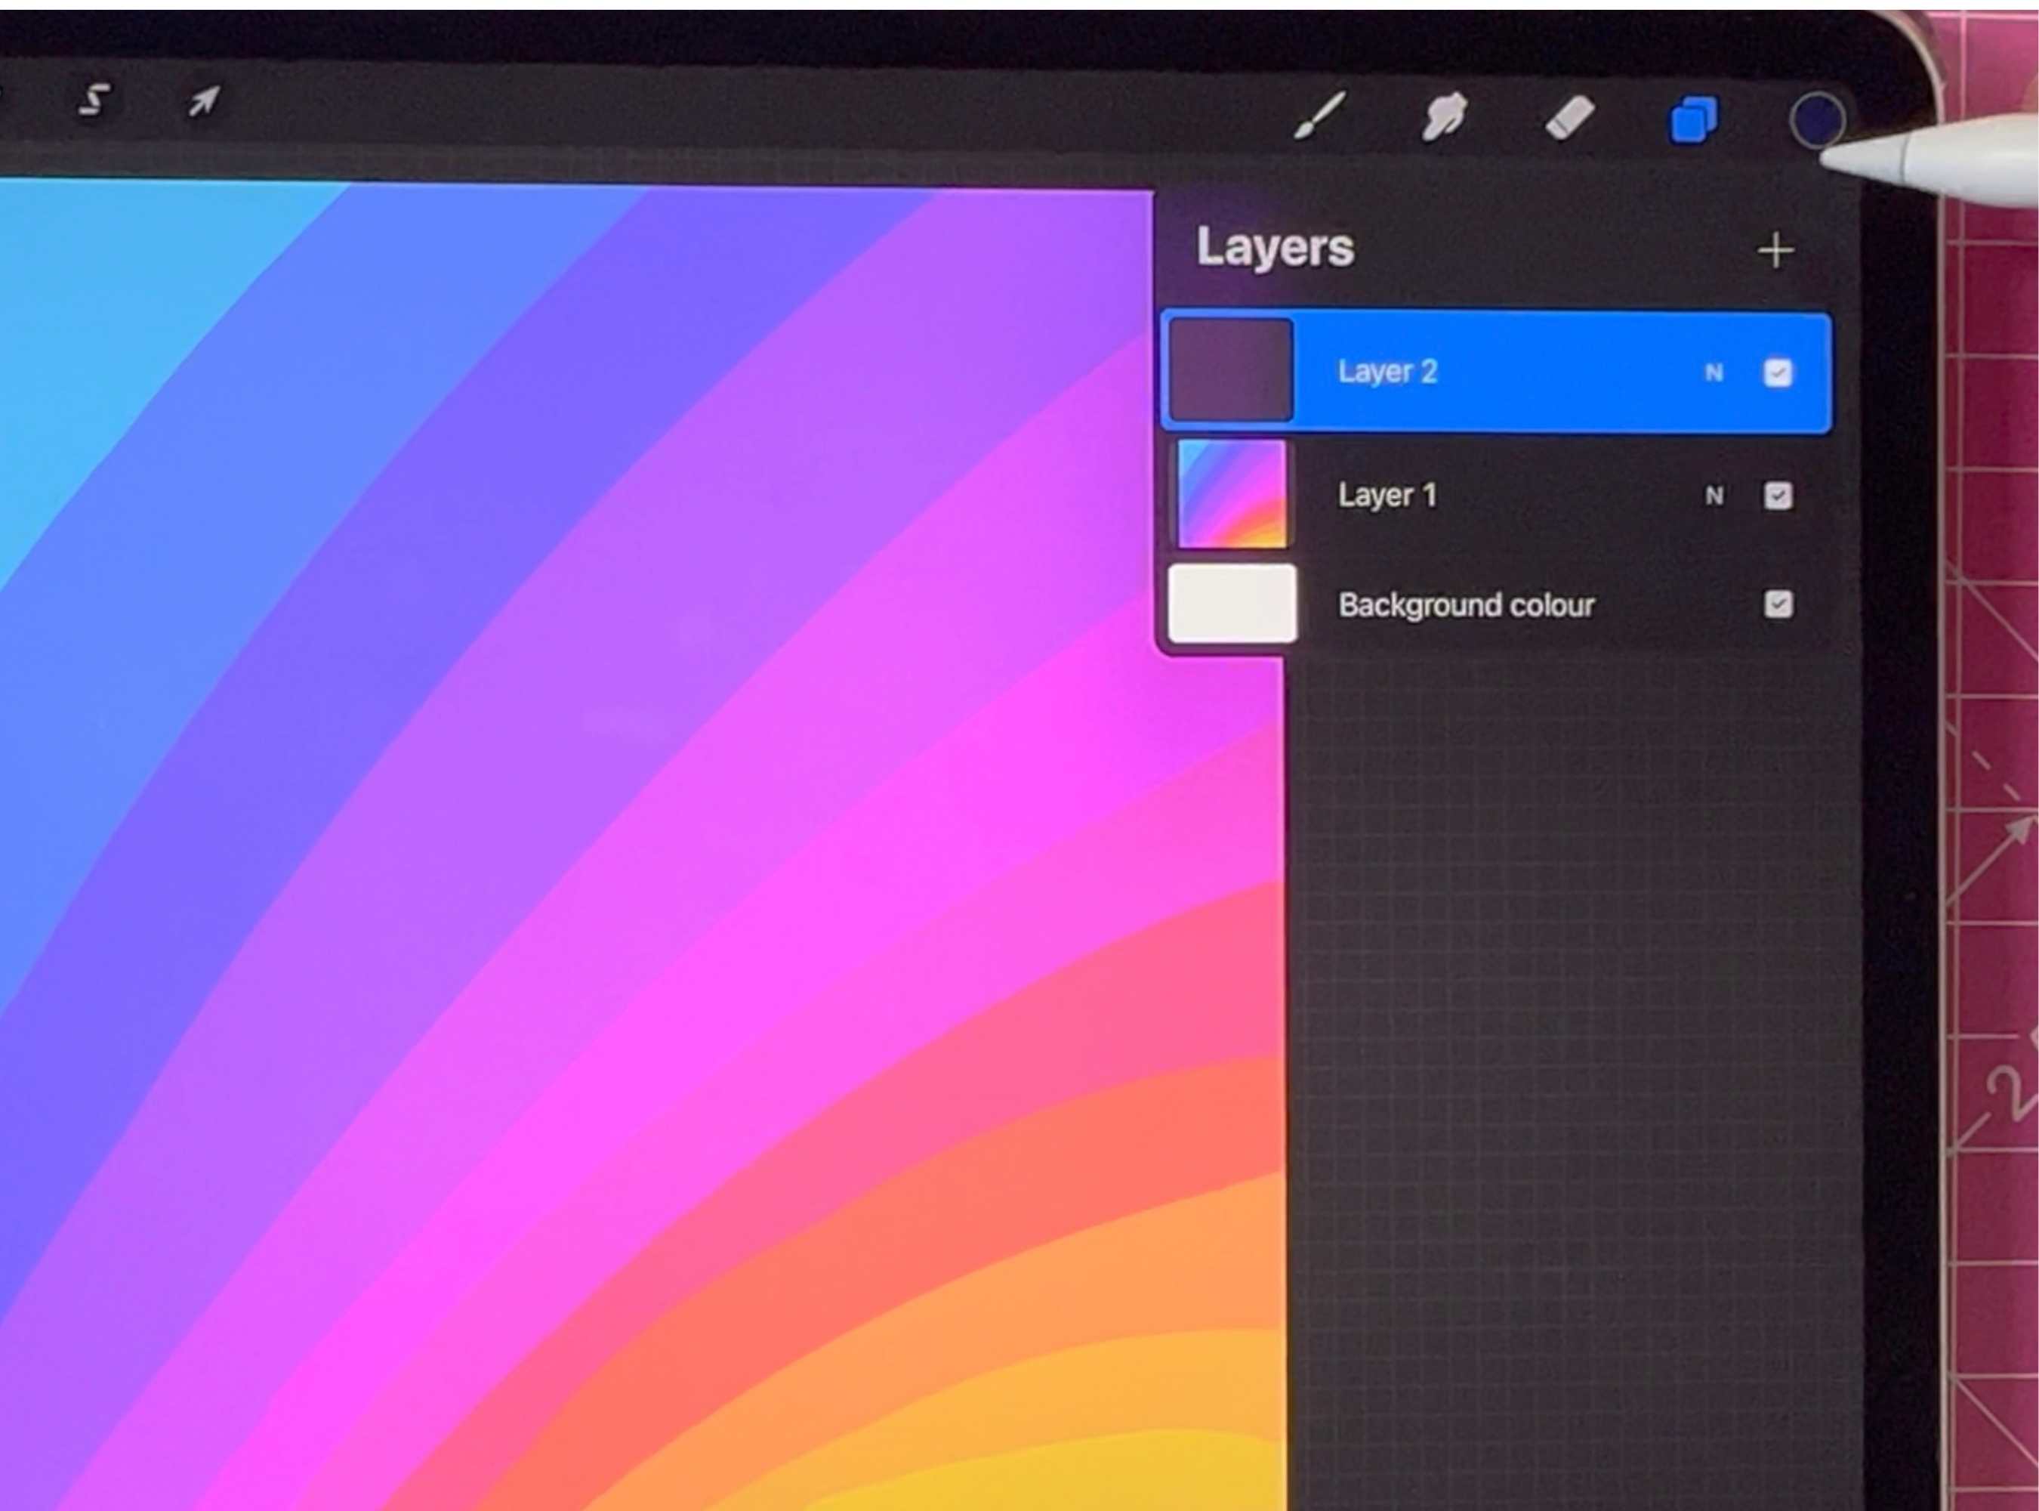Image resolution: width=2039 pixels, height=1511 pixels.
Task: Open the active colour circle
Action: 1816,121
